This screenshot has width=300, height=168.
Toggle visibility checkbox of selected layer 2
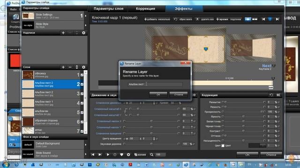(82, 84)
